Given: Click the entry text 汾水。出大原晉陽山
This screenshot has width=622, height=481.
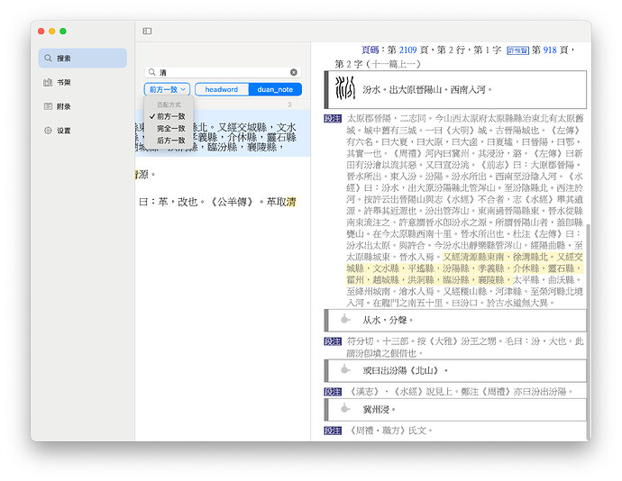Looking at the screenshot, I should pyautogui.click(x=427, y=90).
